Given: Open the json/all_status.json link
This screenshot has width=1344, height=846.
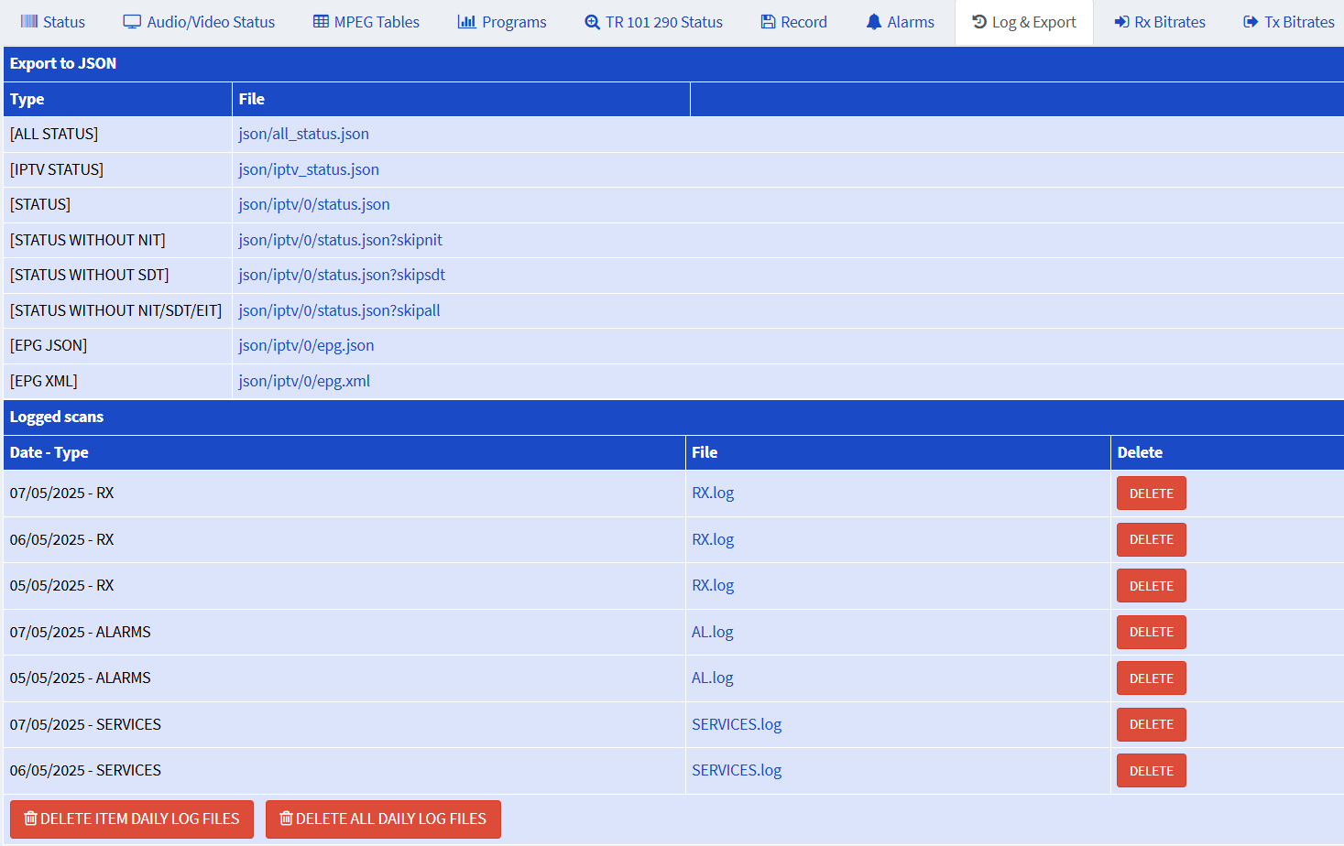Looking at the screenshot, I should 304,134.
